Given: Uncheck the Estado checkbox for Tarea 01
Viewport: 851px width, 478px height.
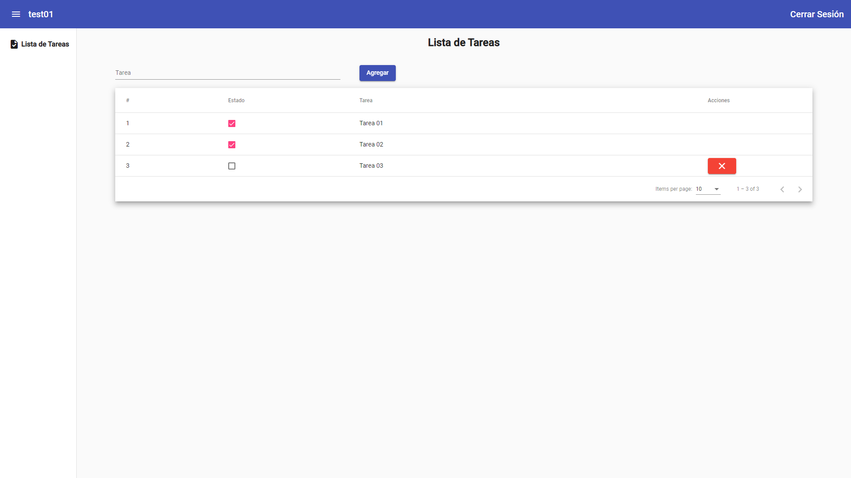Looking at the screenshot, I should 232,123.
